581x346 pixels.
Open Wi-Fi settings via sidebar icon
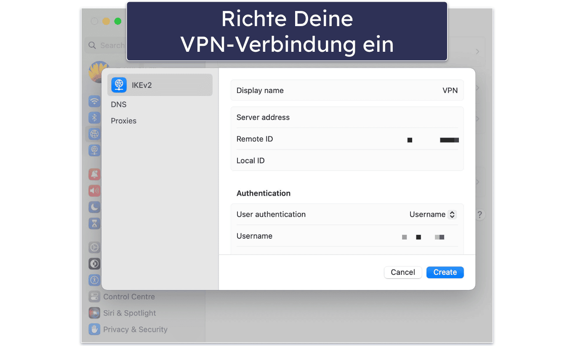(x=94, y=101)
